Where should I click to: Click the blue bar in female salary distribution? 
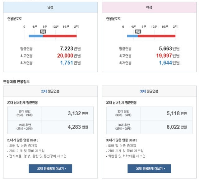[132, 36]
